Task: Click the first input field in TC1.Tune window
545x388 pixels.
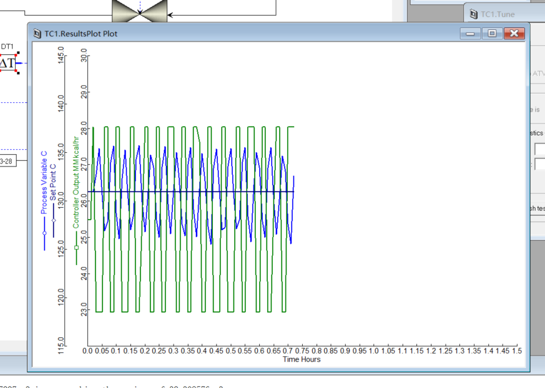Action: (540, 149)
